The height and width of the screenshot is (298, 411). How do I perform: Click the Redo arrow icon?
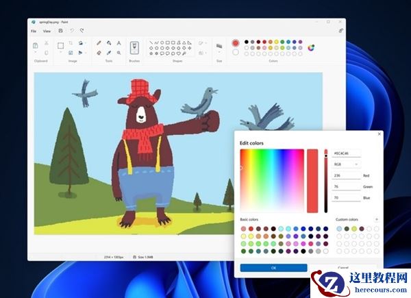[x=82, y=31]
